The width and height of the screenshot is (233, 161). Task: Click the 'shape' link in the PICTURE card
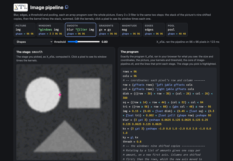[x=19, y=34]
